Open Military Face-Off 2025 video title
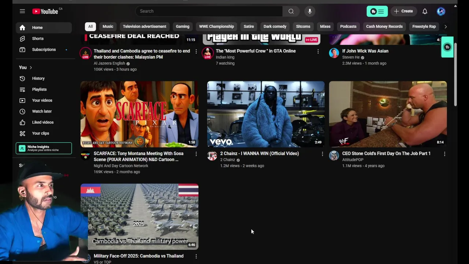This screenshot has width=469, height=264. pos(139,256)
